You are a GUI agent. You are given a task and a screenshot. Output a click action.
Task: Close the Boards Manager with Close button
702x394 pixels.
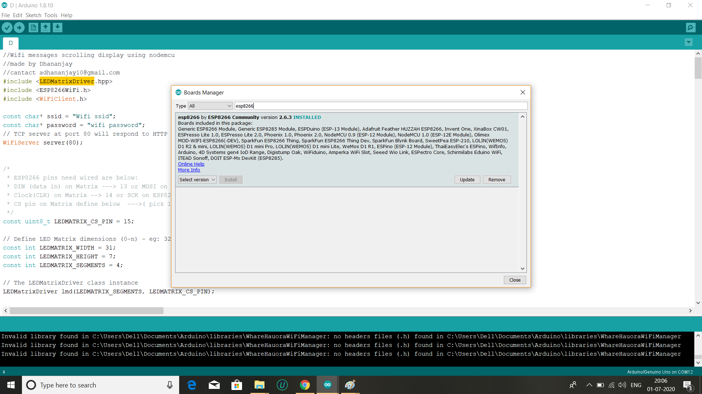point(514,280)
